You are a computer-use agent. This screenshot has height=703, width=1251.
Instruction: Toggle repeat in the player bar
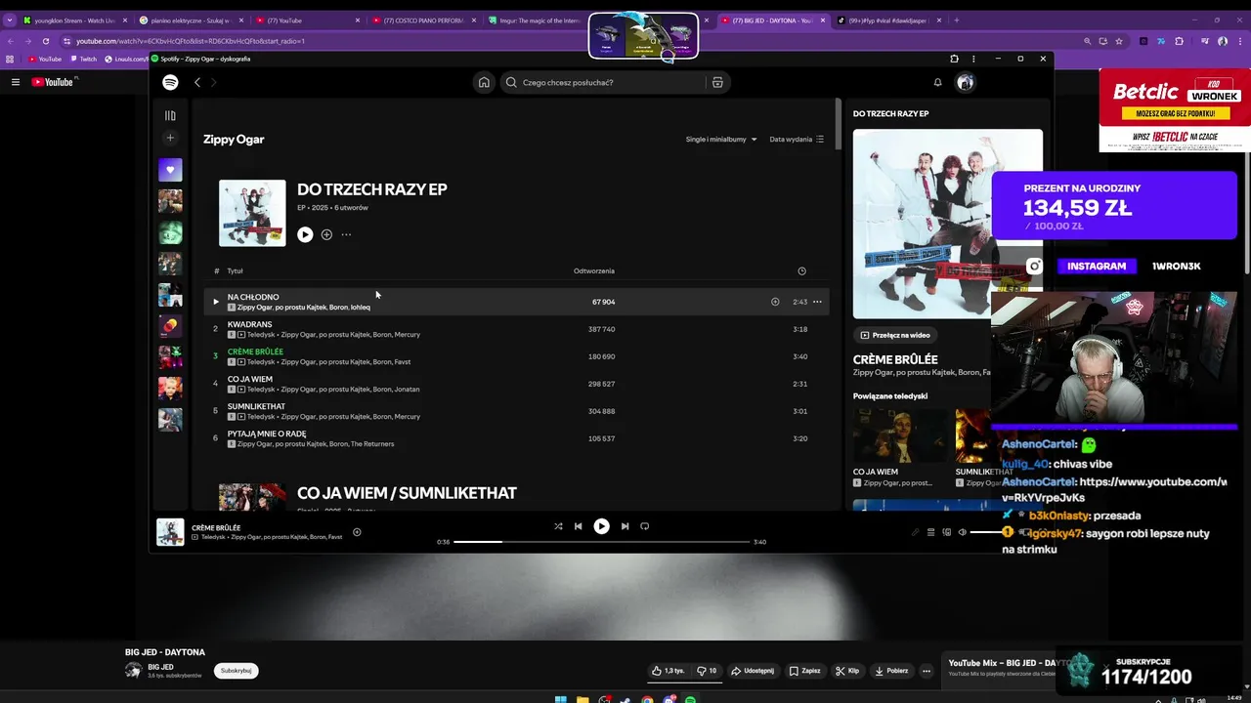tap(644, 526)
